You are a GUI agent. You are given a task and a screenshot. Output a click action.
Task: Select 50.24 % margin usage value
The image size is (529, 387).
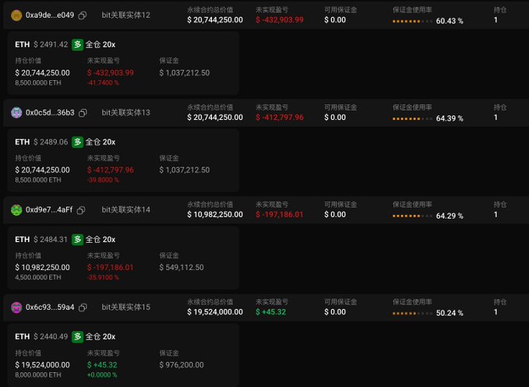pos(450,313)
